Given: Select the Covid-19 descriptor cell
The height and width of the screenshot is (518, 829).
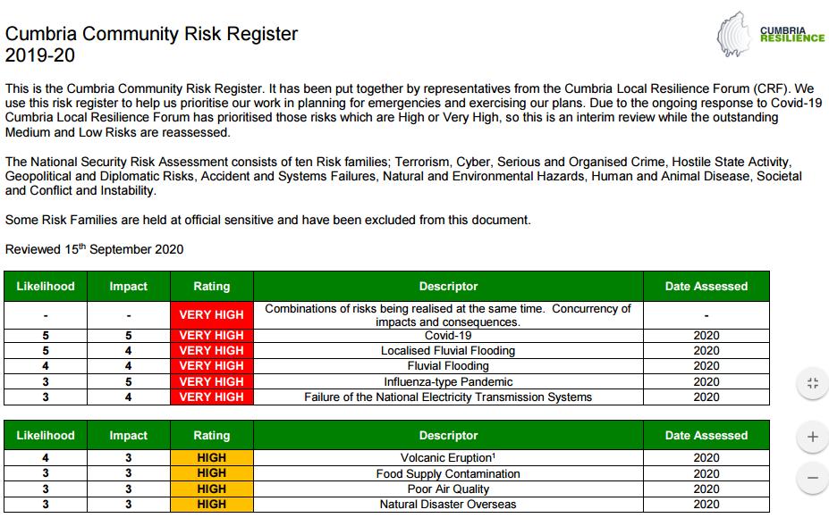Looking at the screenshot, I should pos(448,336).
